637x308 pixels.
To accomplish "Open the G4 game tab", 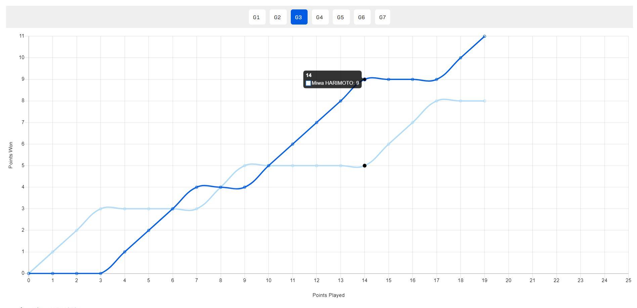I will coord(320,17).
